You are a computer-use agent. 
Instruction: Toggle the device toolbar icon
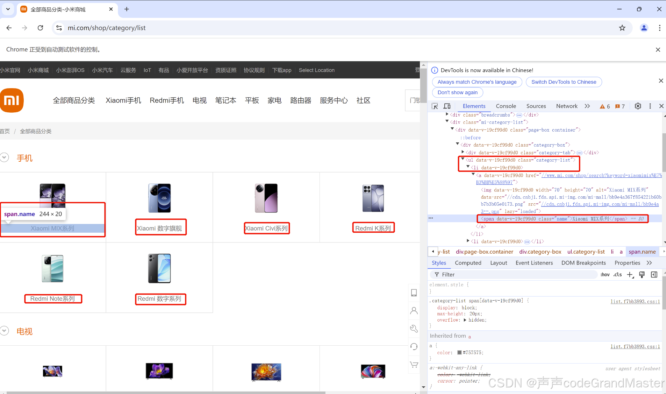coord(447,106)
